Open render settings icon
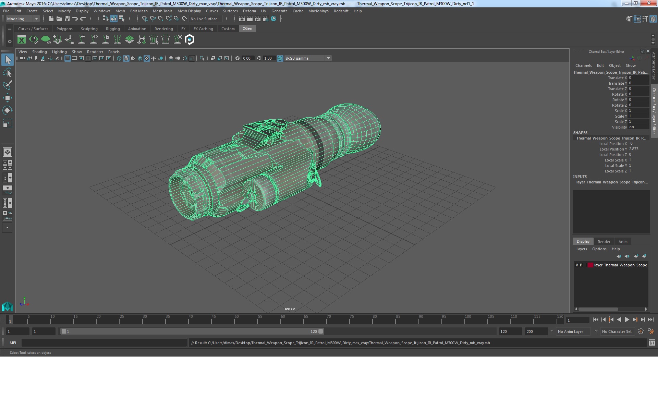Screen dimensions: 658x397 [266, 19]
